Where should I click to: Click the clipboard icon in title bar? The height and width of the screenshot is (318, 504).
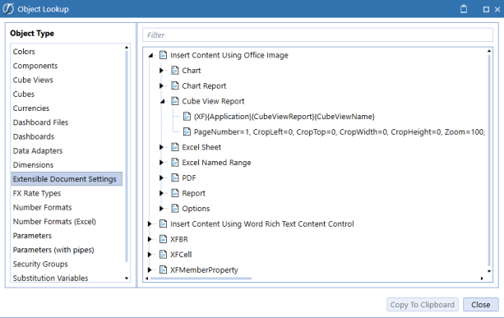point(464,9)
